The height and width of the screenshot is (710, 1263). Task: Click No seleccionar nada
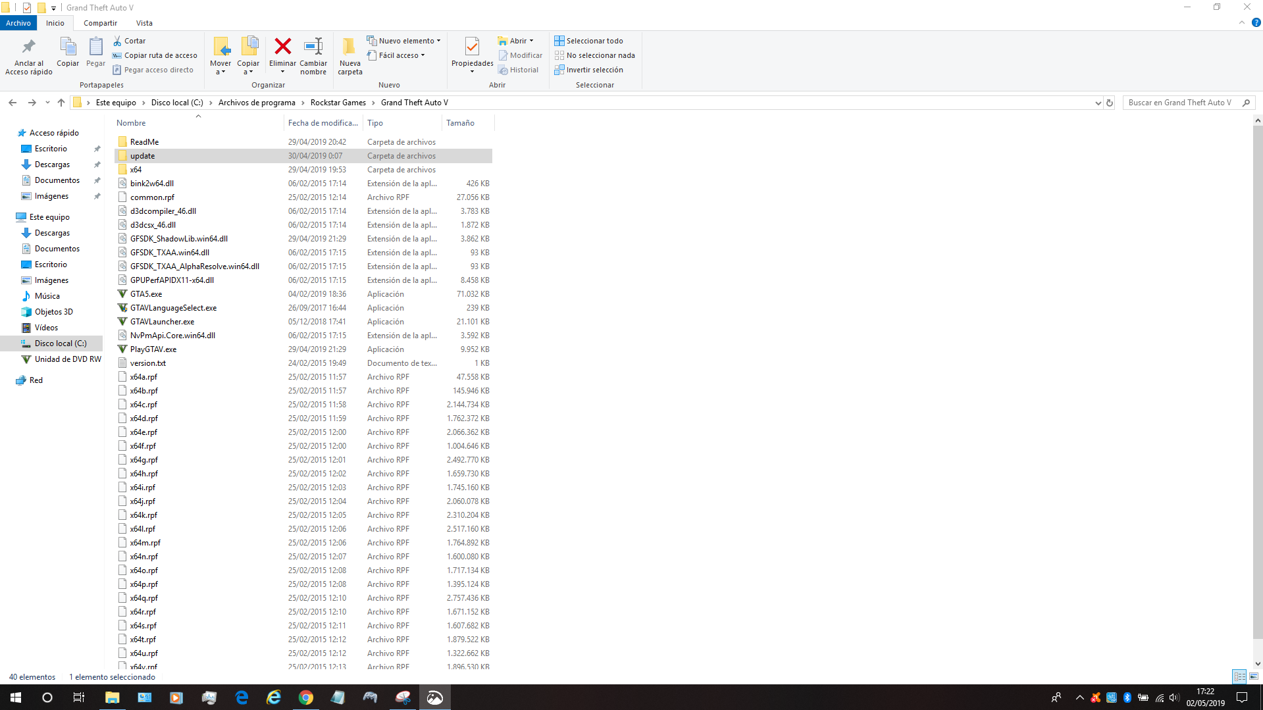click(594, 55)
